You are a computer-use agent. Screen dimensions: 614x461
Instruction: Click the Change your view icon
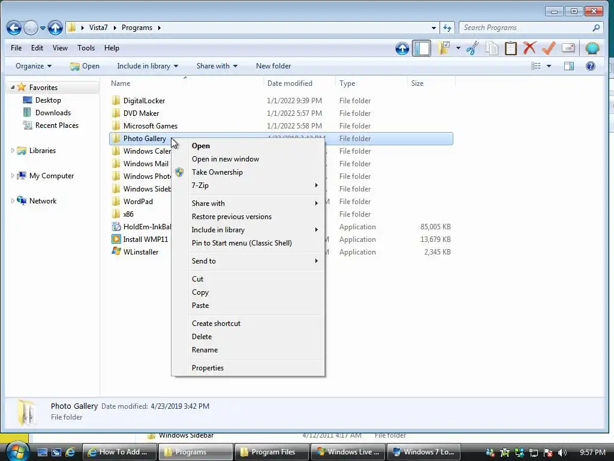click(535, 66)
